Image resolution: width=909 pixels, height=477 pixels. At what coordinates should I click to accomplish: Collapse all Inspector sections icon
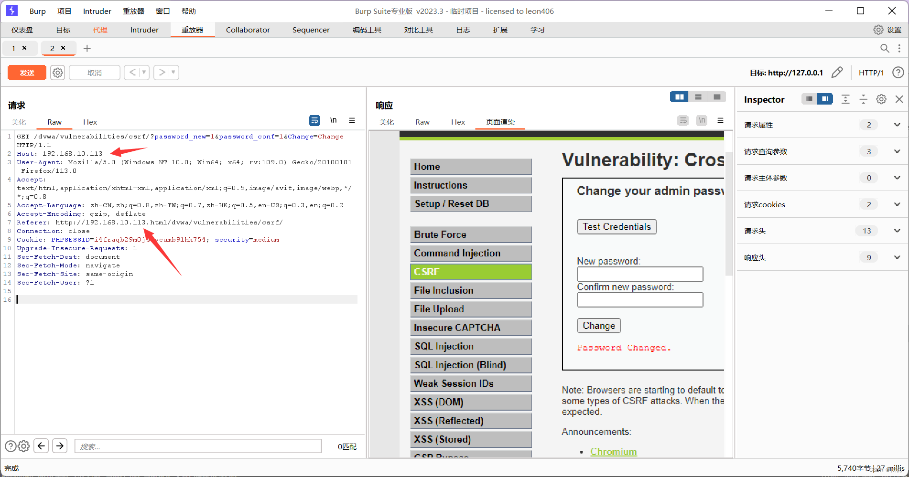[x=863, y=99]
